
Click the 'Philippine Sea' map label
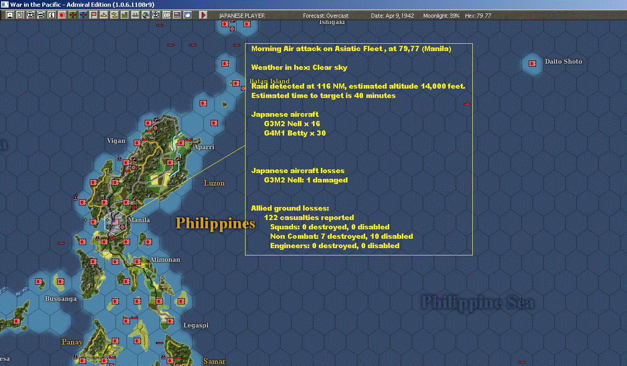click(x=478, y=302)
